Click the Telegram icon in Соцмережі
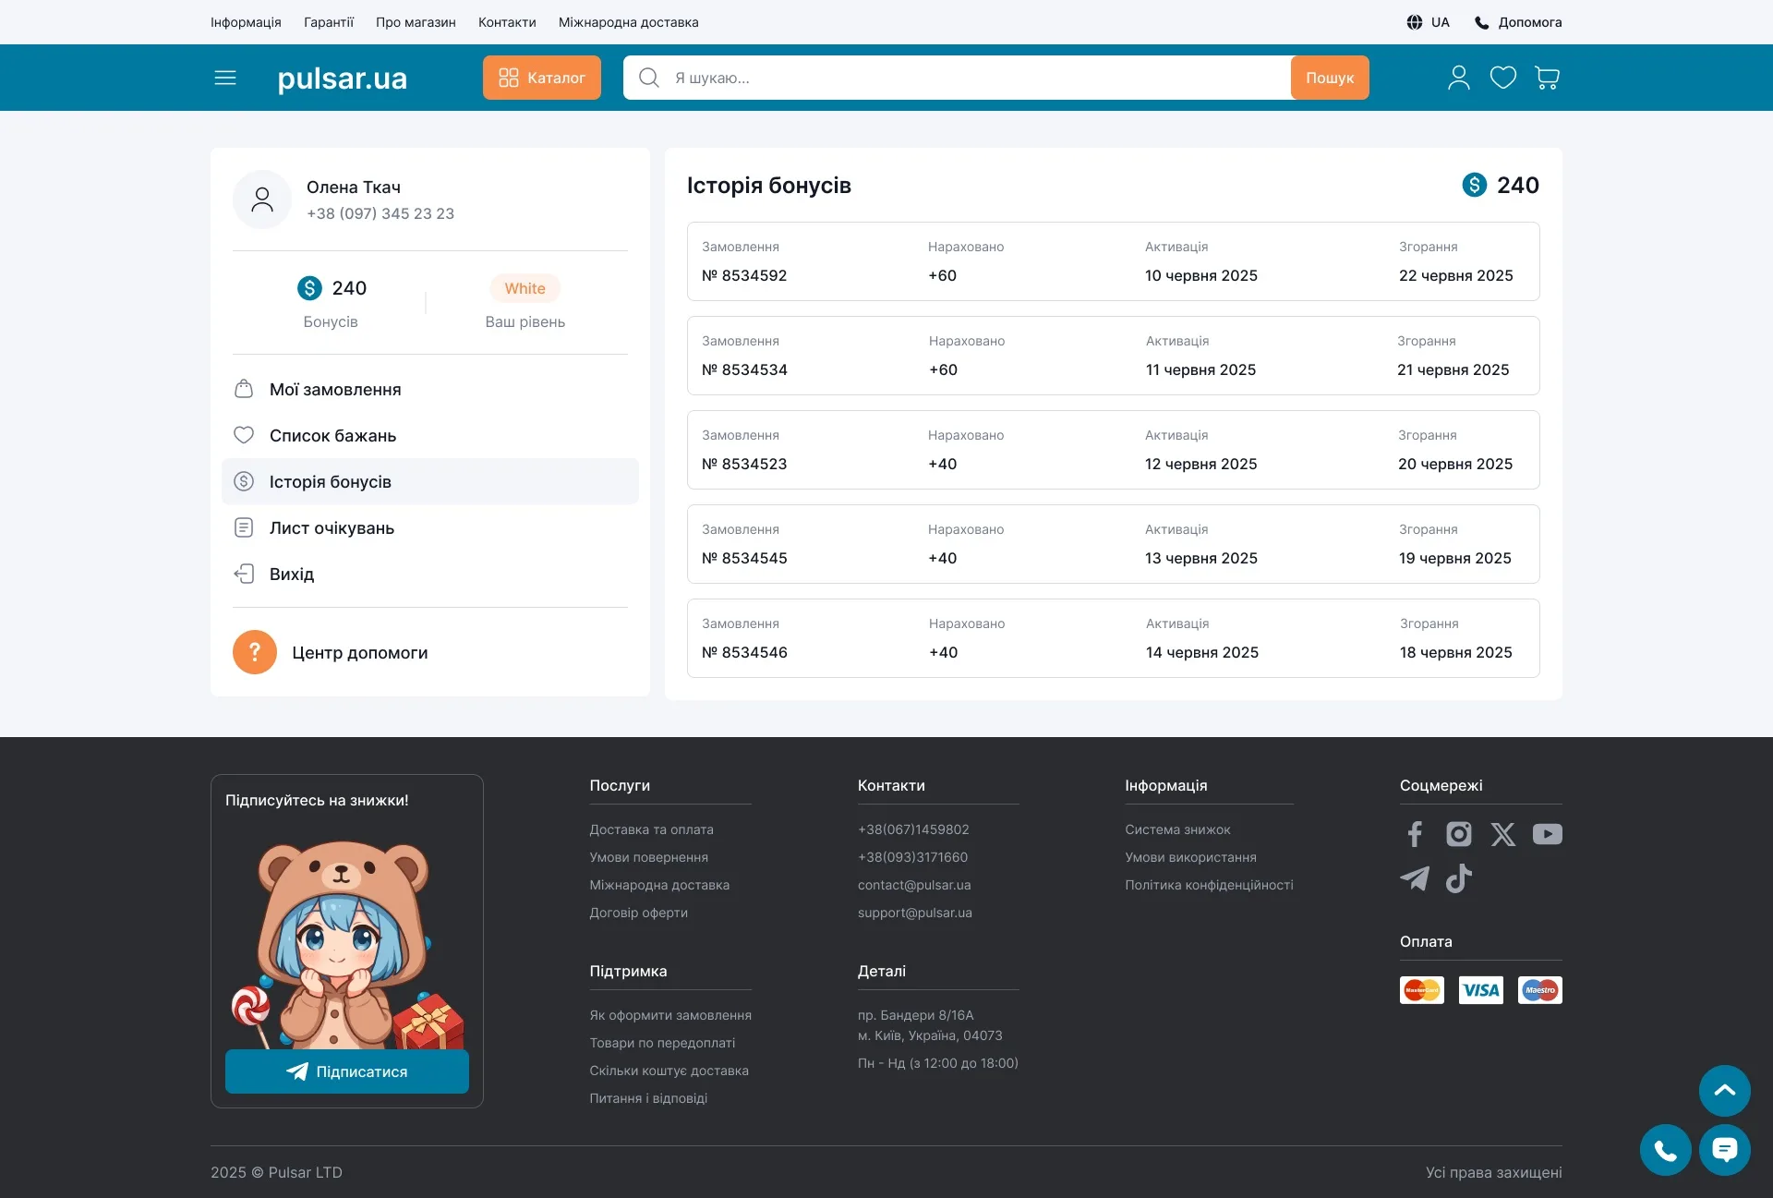This screenshot has height=1198, width=1773. tap(1414, 878)
